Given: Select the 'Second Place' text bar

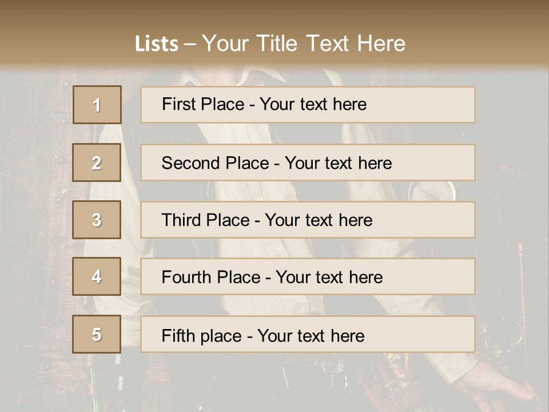Looking at the screenshot, I should coord(308,163).
